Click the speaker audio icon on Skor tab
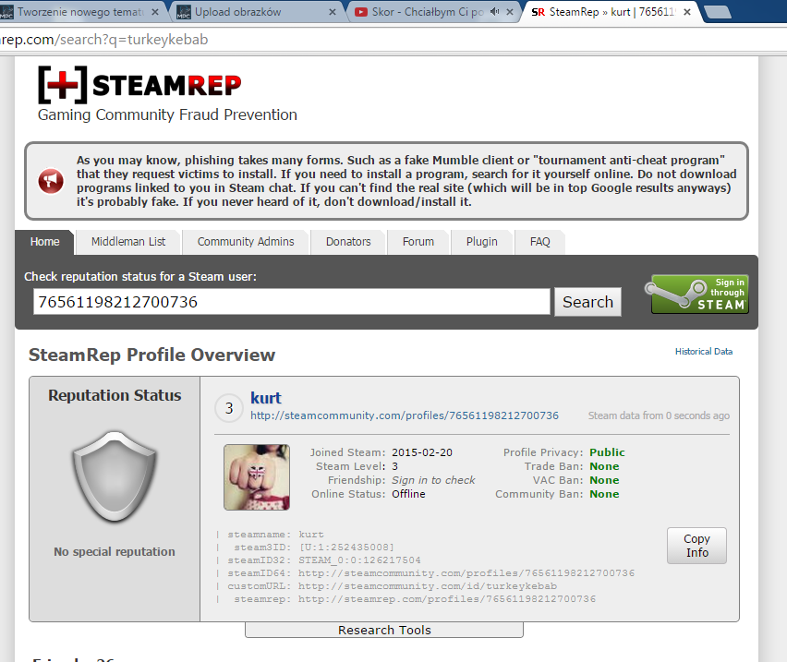 494,11
